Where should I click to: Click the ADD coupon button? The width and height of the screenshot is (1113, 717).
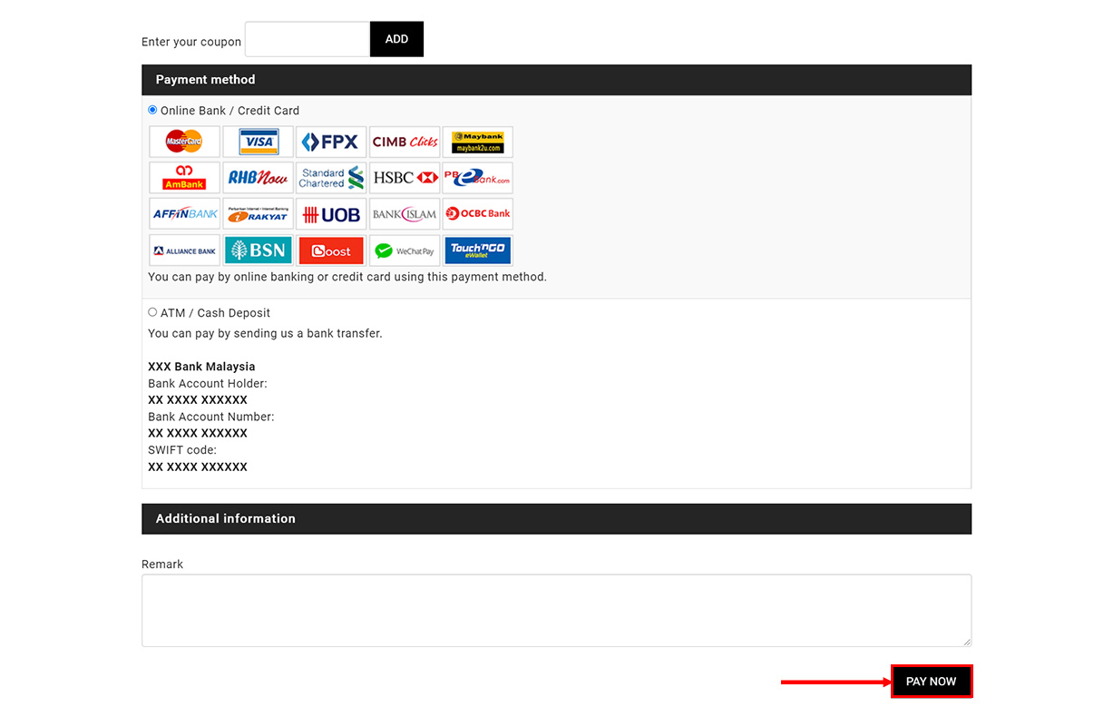pos(396,39)
